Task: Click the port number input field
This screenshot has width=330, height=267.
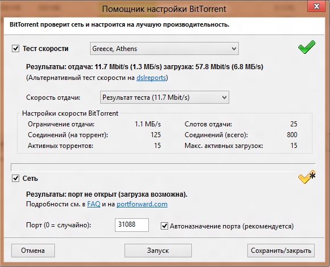Action: tap(132, 225)
